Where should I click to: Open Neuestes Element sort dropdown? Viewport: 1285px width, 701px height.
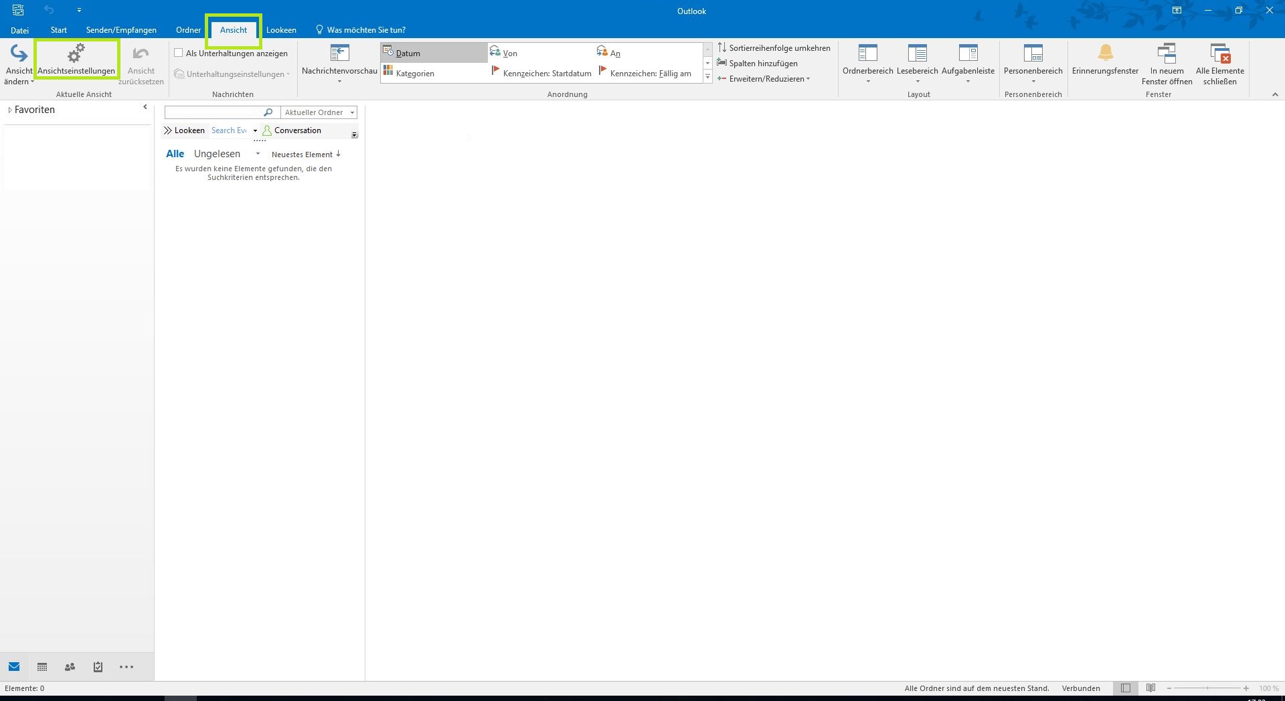(x=307, y=155)
